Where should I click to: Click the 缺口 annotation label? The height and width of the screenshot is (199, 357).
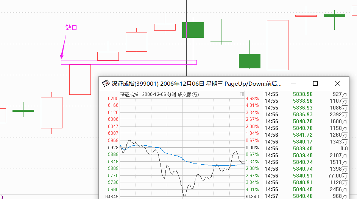(x=71, y=28)
